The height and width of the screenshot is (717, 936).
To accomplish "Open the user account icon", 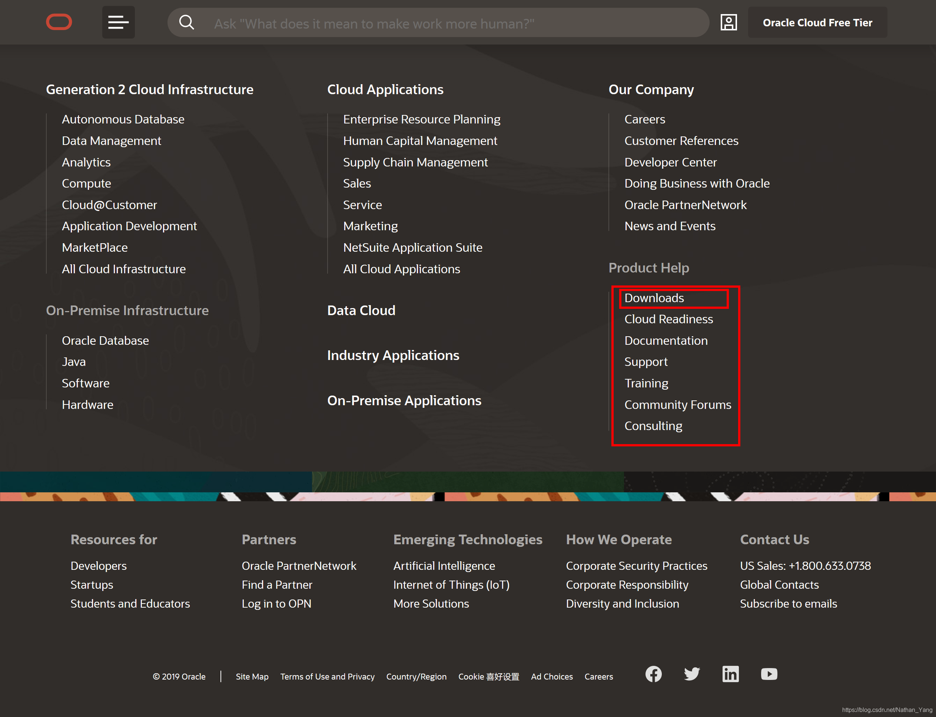I will coord(728,22).
